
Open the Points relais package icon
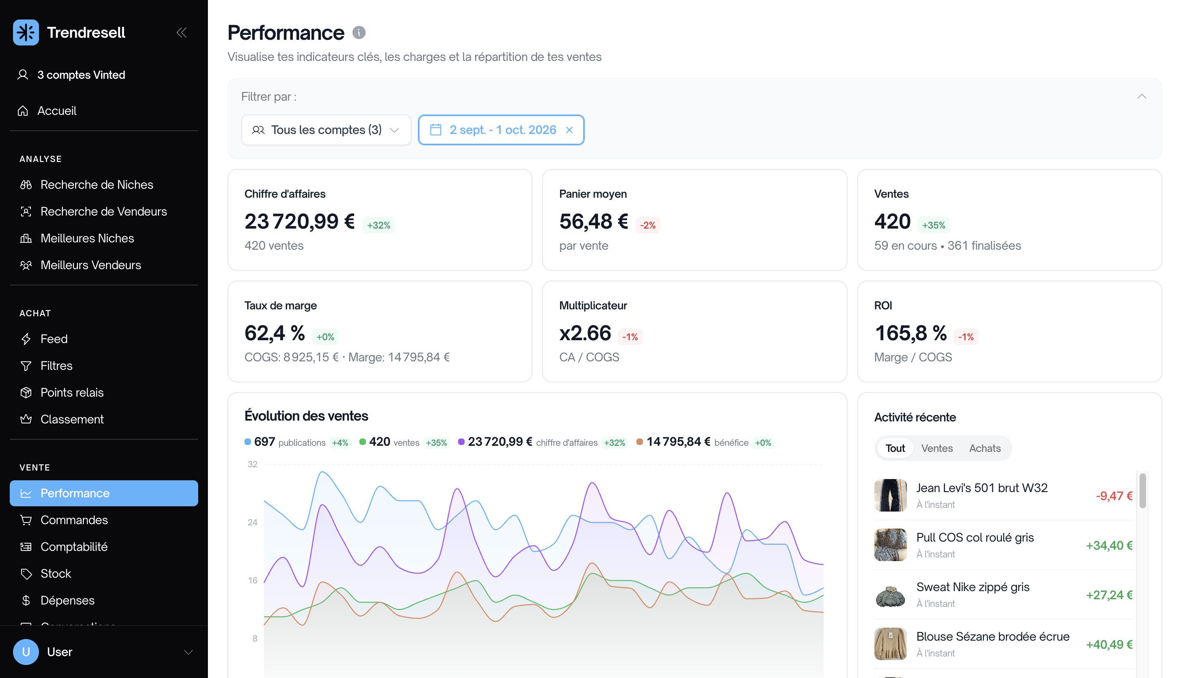26,393
